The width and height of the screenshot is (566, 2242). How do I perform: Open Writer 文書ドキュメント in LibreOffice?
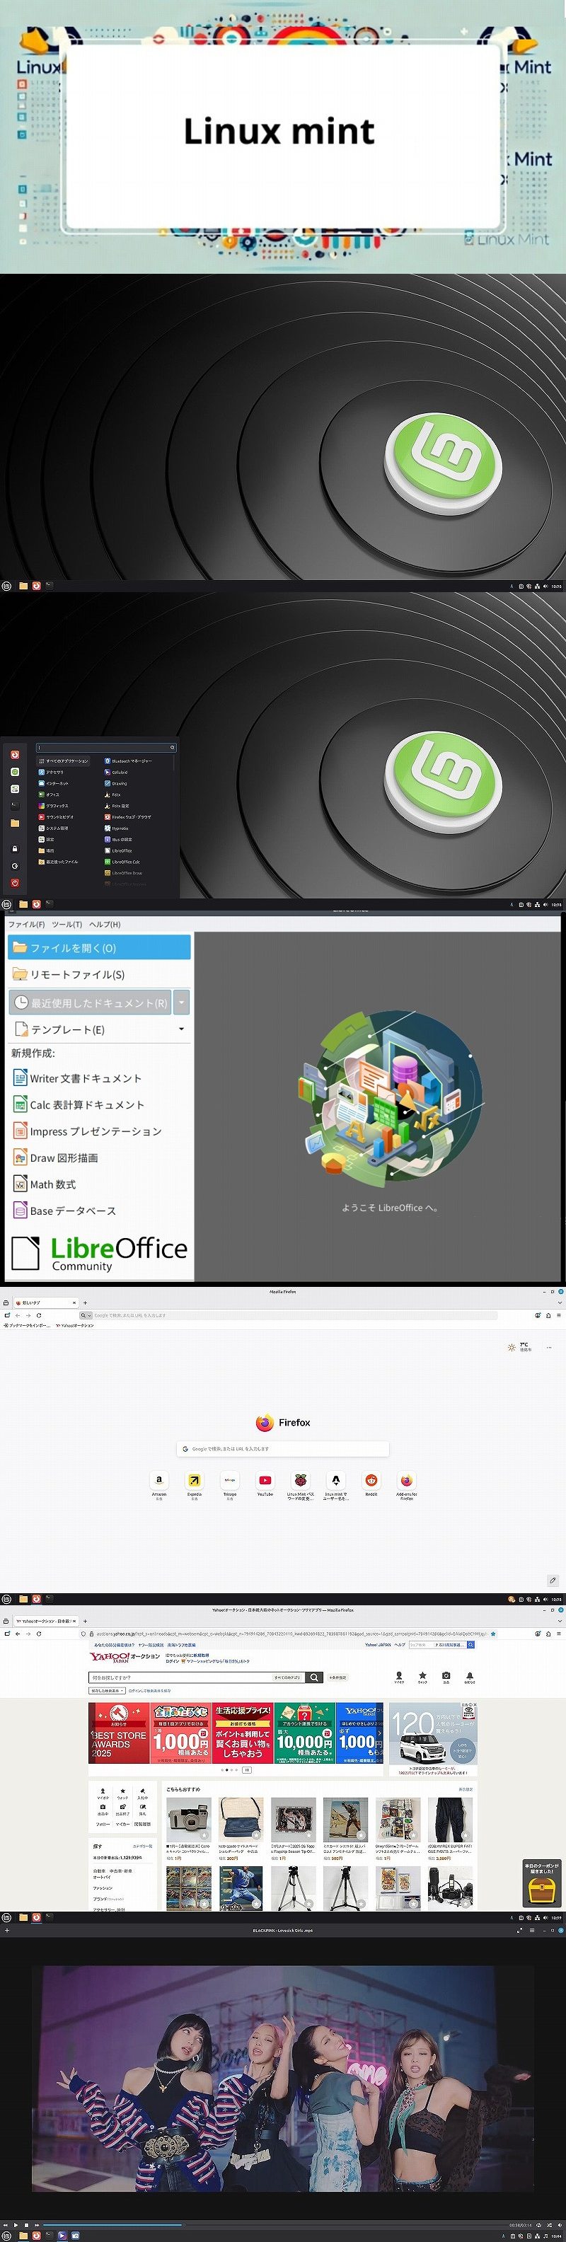tap(84, 1078)
